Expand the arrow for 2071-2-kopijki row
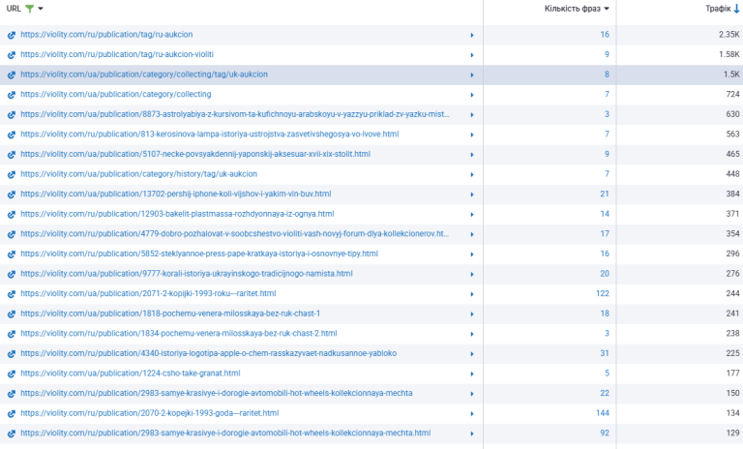 coord(472,294)
